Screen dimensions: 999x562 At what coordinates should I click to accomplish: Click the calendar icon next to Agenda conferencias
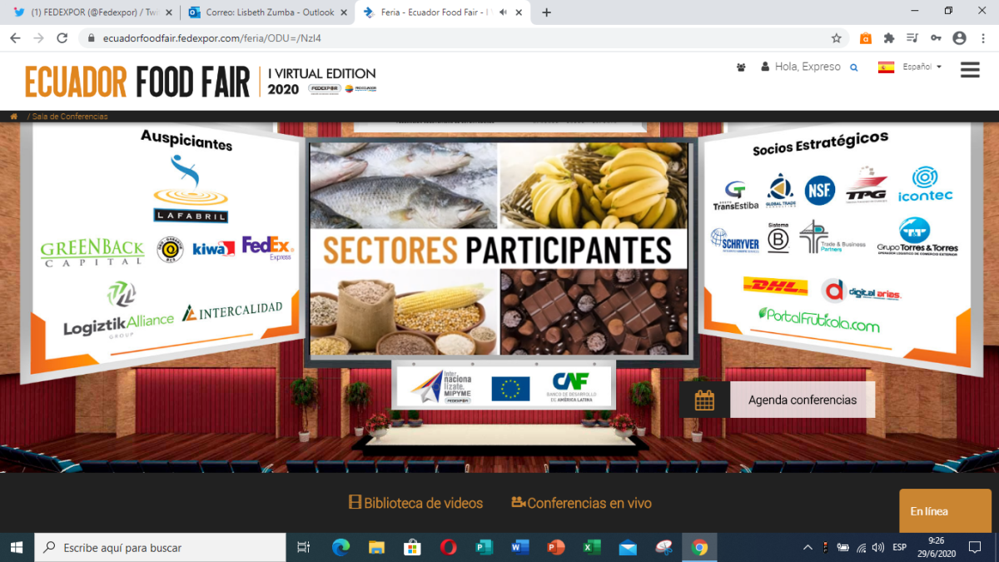pyautogui.click(x=704, y=400)
